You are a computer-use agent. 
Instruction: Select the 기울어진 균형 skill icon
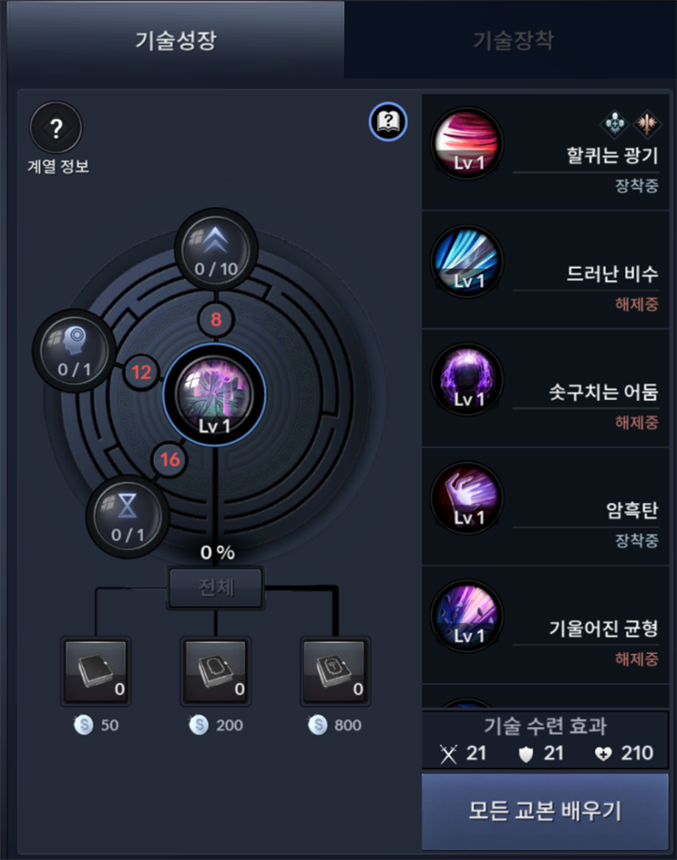point(467,616)
